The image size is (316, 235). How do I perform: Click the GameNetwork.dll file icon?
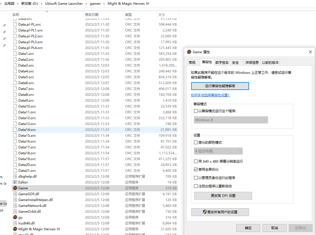(15, 205)
